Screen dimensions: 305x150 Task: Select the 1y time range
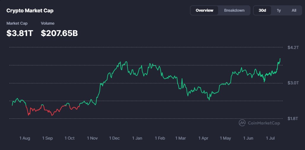tap(279, 10)
